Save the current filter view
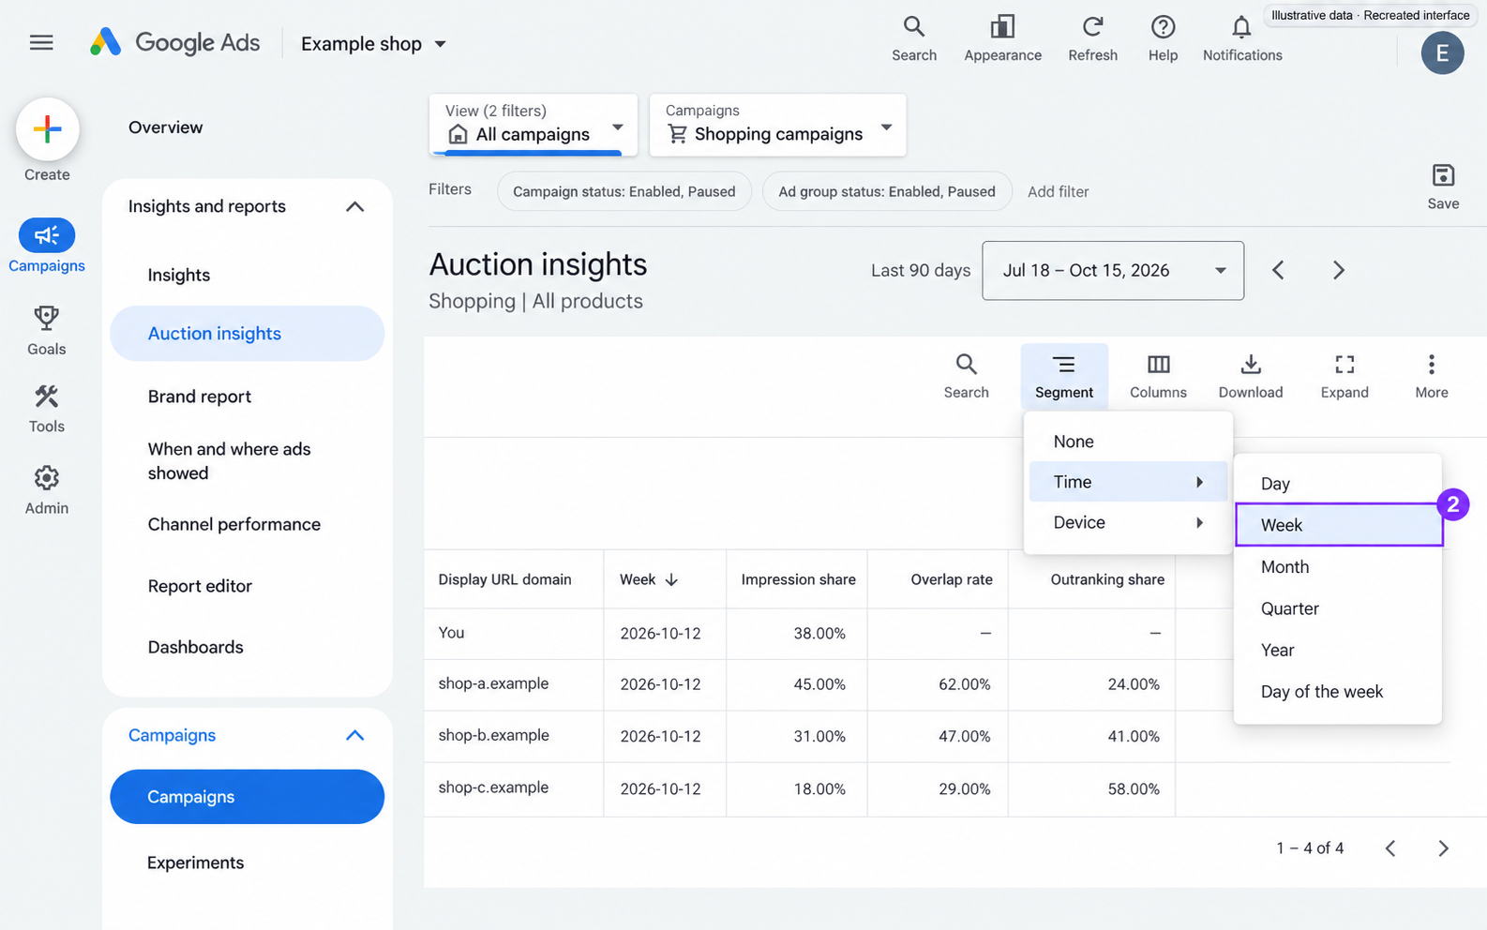The height and width of the screenshot is (930, 1487). click(1443, 187)
